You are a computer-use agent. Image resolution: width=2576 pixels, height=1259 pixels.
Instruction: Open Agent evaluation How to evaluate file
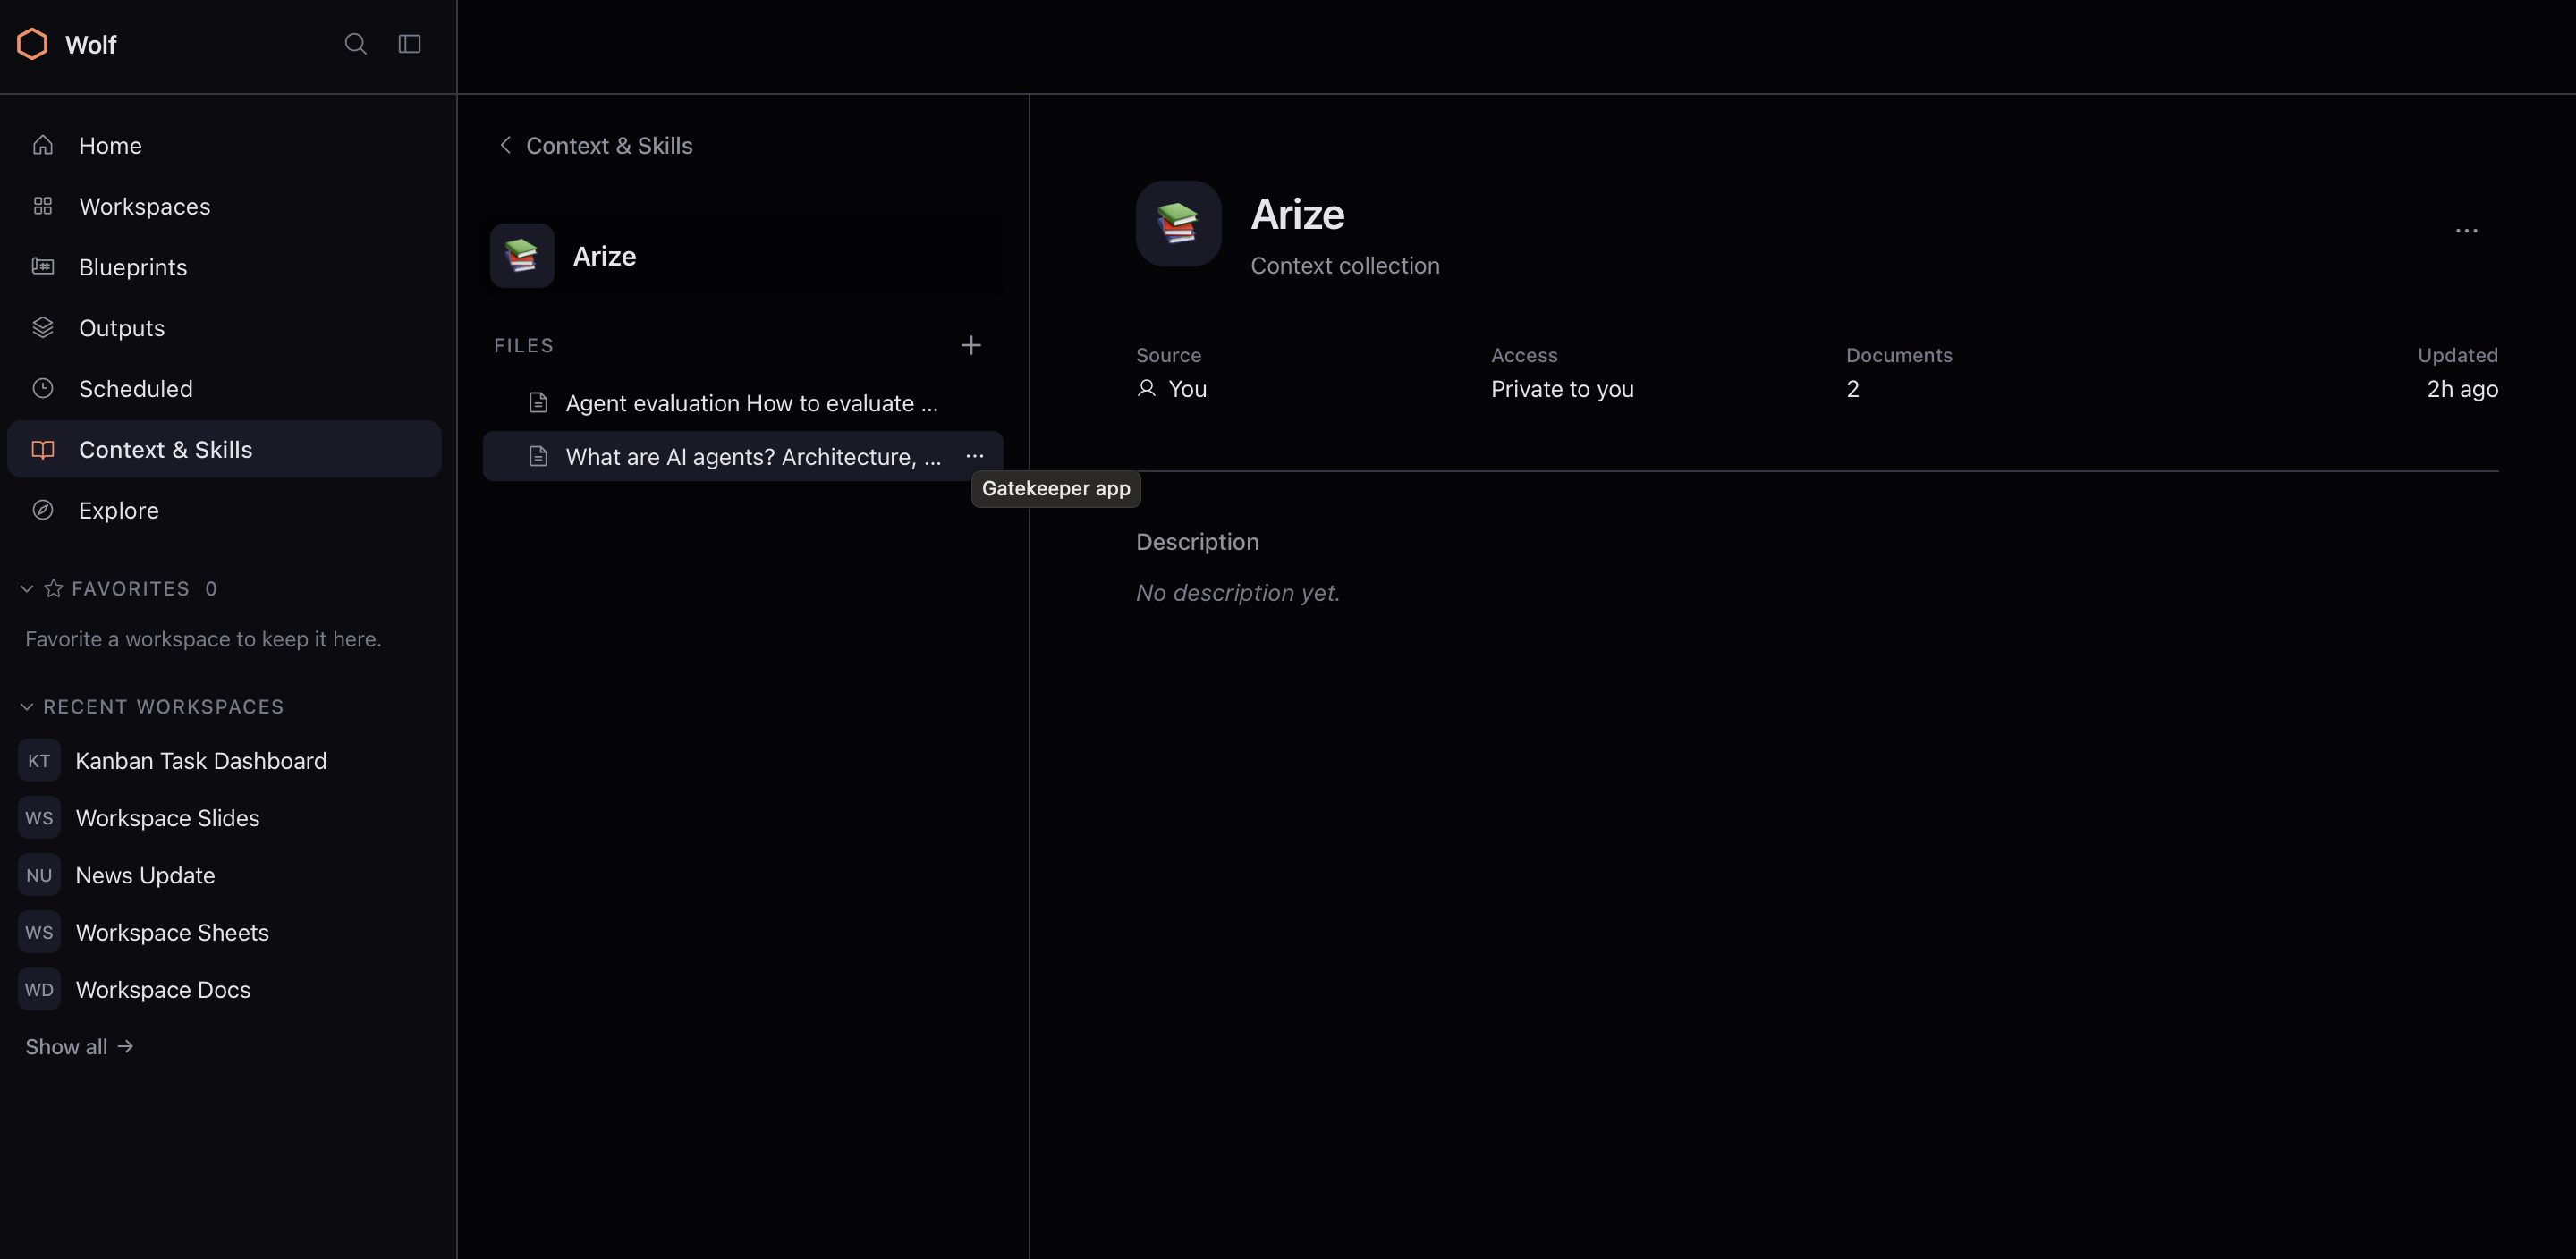[743, 403]
